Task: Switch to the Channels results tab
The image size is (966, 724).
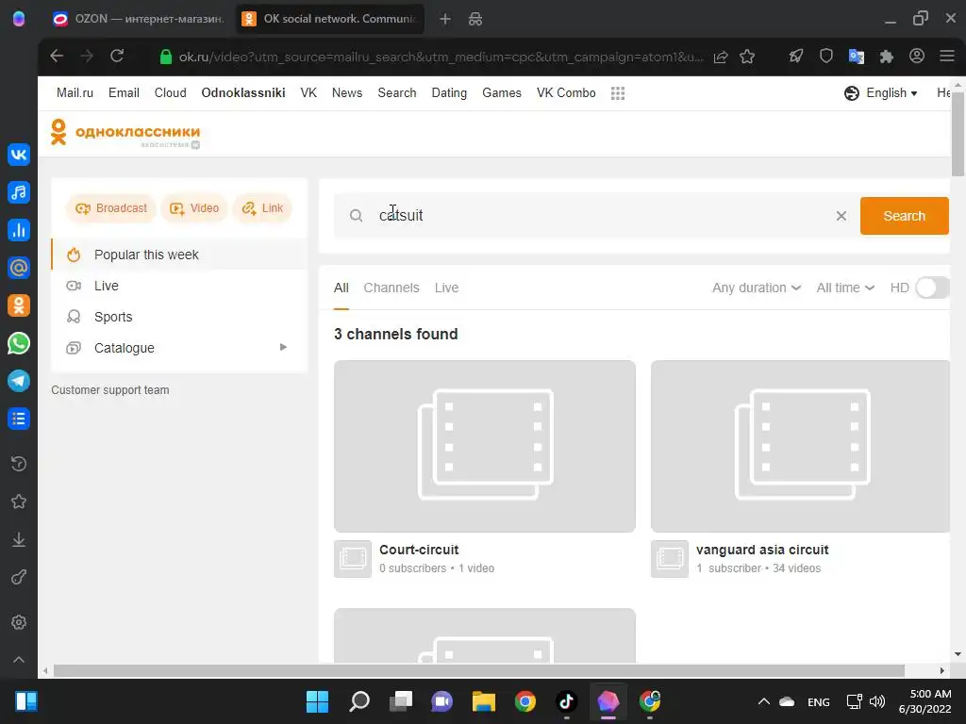Action: click(x=391, y=288)
